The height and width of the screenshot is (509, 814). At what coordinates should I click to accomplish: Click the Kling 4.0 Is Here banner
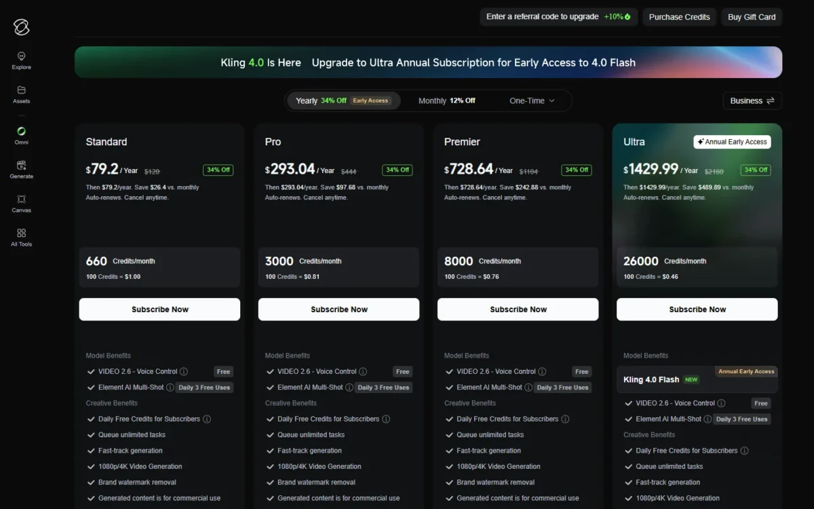point(428,62)
